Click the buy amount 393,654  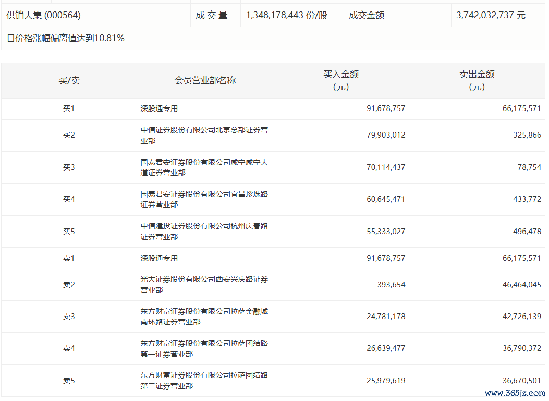click(x=391, y=285)
